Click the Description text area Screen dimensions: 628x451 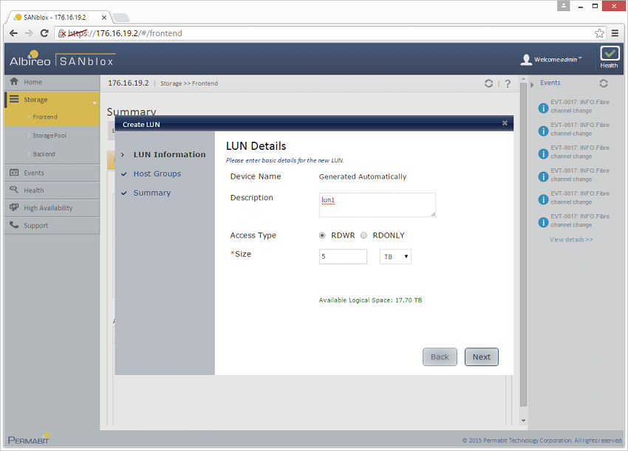(x=378, y=205)
